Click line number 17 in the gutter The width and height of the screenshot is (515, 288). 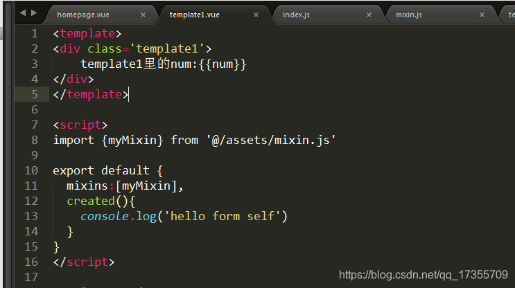[x=31, y=277]
